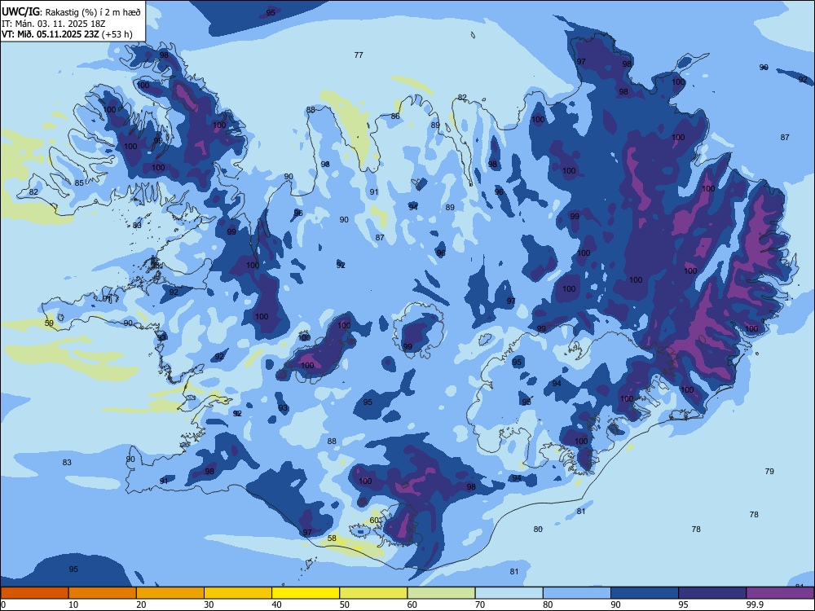The image size is (815, 611).
Task: Click the light orange 20–30 legend swatch
Action: click(170, 593)
